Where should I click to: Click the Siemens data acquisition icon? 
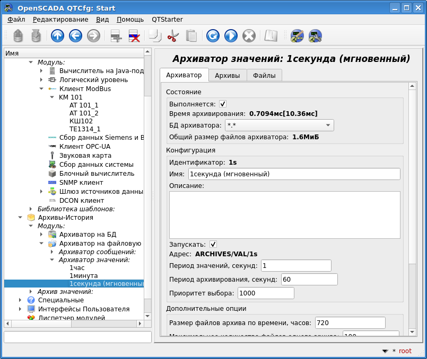point(53,138)
